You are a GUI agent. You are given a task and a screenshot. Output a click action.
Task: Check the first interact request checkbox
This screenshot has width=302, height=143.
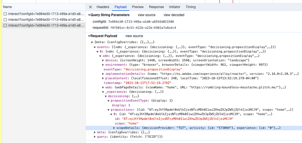(5, 14)
